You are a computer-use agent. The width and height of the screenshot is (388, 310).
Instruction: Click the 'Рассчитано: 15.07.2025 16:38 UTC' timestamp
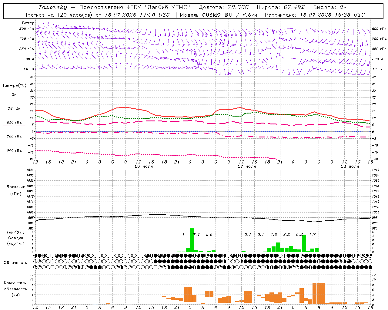[x=315, y=15]
